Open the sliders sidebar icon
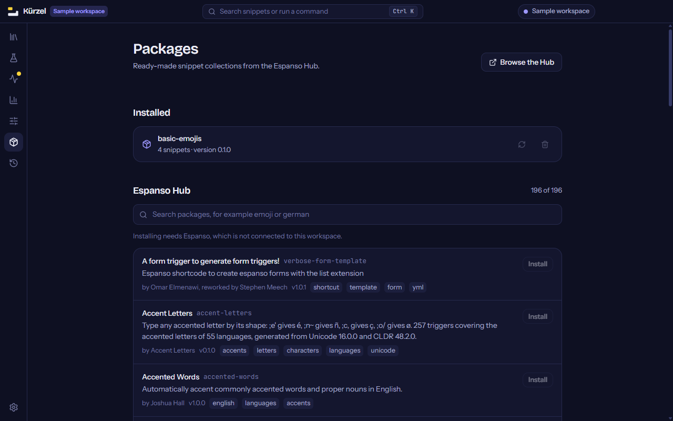Image resolution: width=673 pixels, height=421 pixels. click(14, 121)
